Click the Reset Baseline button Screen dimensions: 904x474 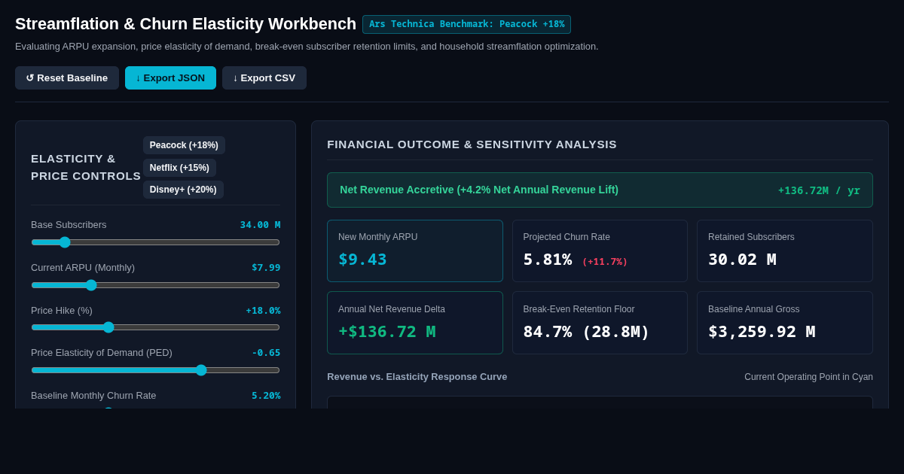point(67,77)
